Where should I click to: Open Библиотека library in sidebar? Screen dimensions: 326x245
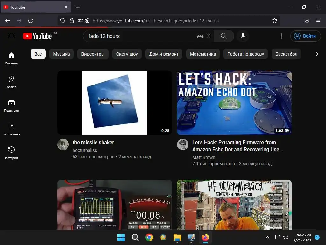[11, 129]
